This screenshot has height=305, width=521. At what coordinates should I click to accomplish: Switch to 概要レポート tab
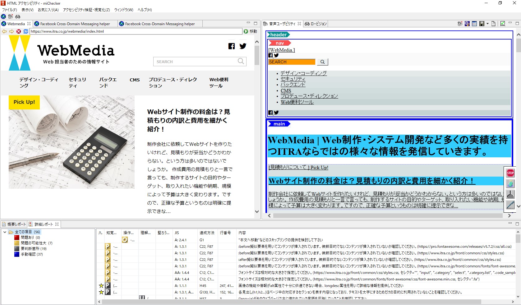(14, 224)
